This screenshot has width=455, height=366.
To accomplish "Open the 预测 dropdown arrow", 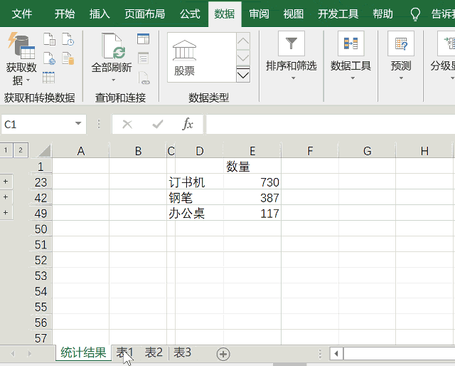I will [401, 78].
